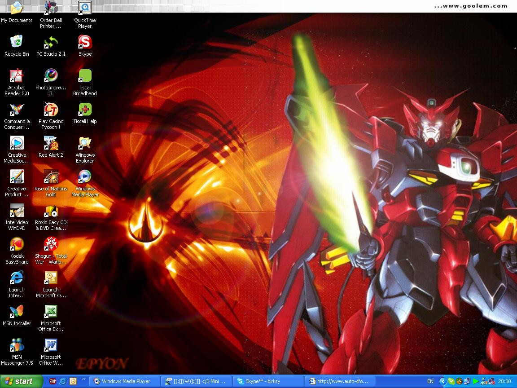Switch to the auto-sfo browser taskbar window
517x388 pixels.
click(x=340, y=381)
